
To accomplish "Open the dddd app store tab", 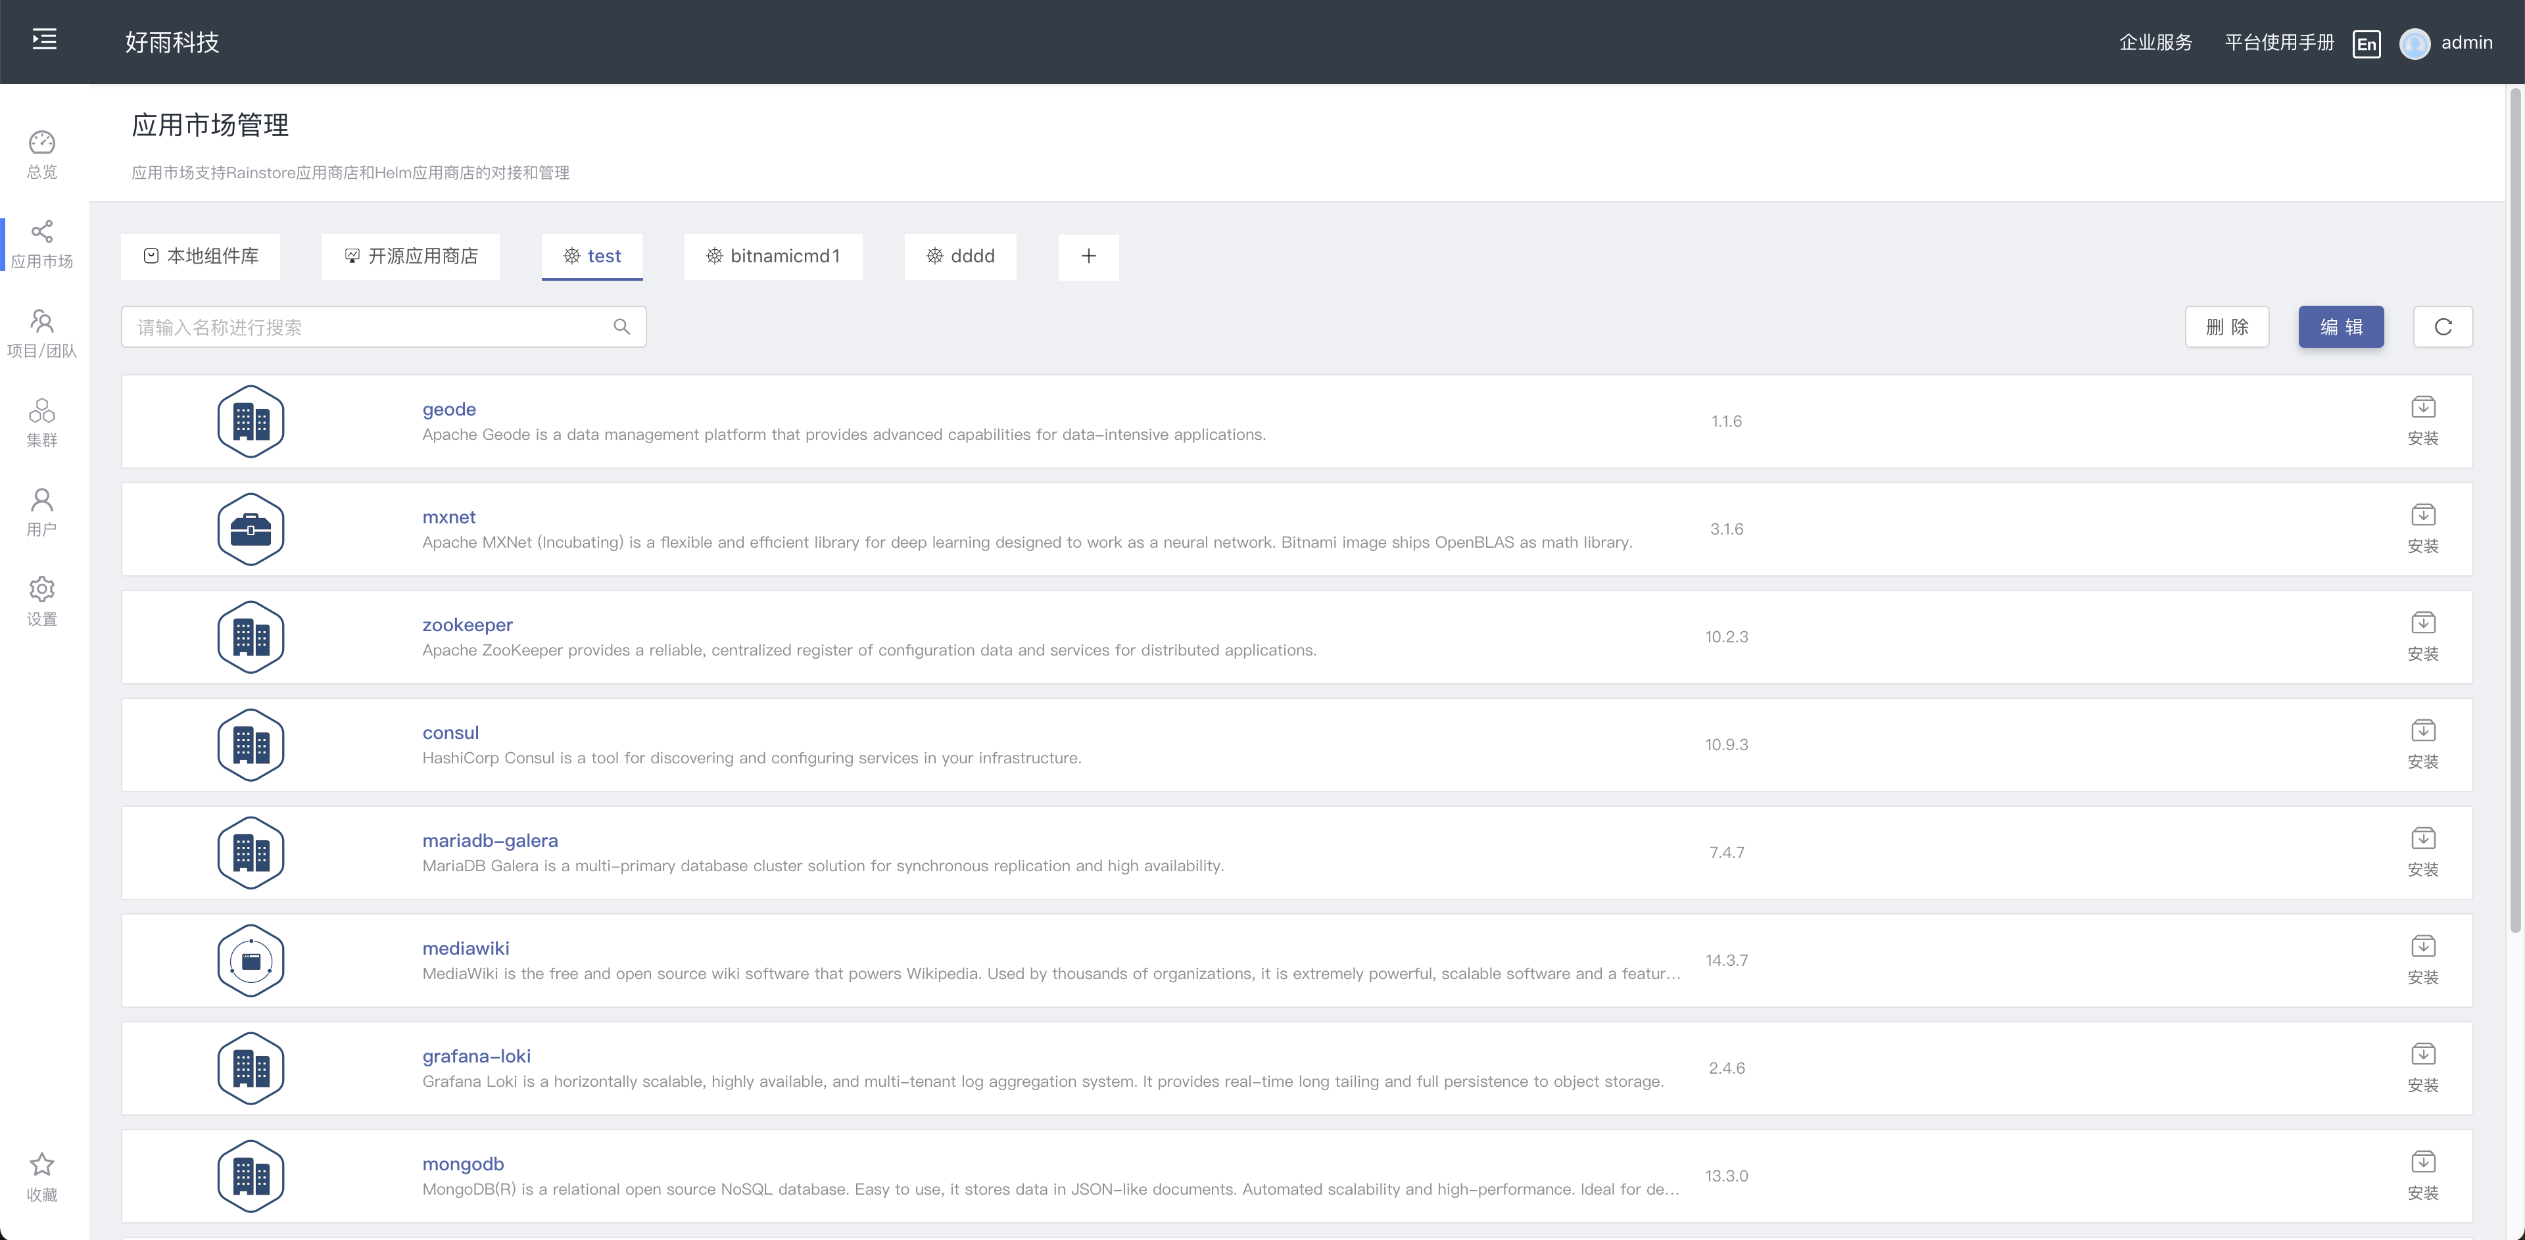I will 961,256.
